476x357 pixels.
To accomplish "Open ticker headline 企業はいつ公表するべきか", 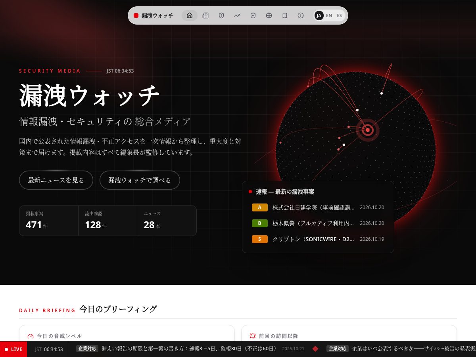I will pos(414,349).
